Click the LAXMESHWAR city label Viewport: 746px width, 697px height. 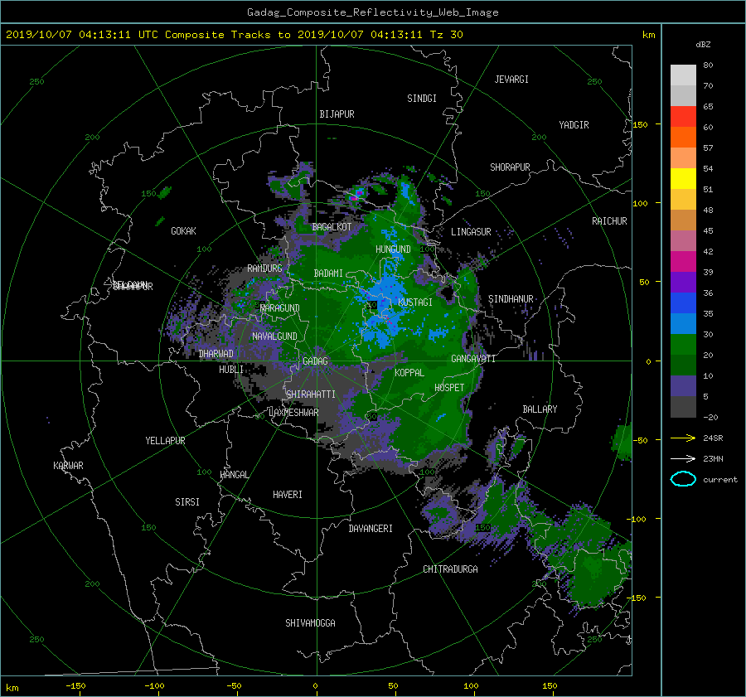click(x=293, y=413)
